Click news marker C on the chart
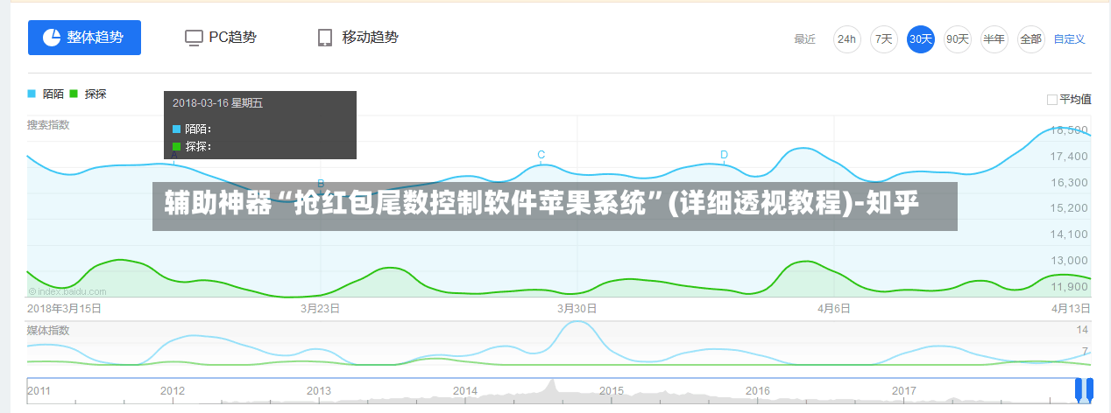Screen dimensions: 1111x413 tap(541, 155)
